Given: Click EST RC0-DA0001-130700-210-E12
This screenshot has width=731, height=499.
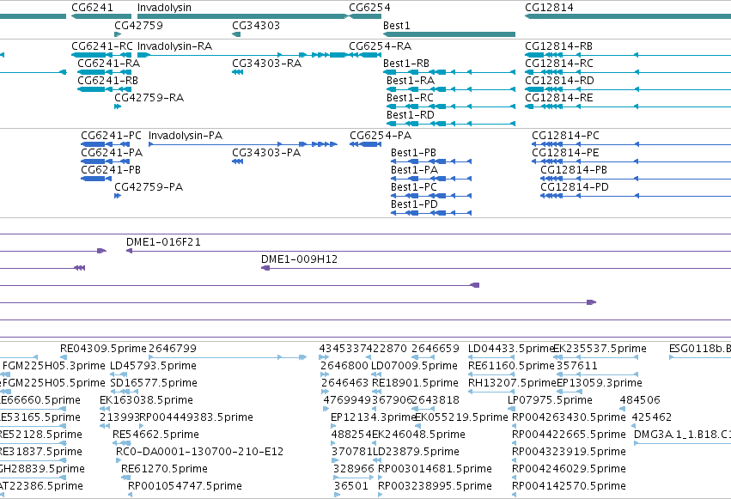Looking at the screenshot, I should pos(199,452).
